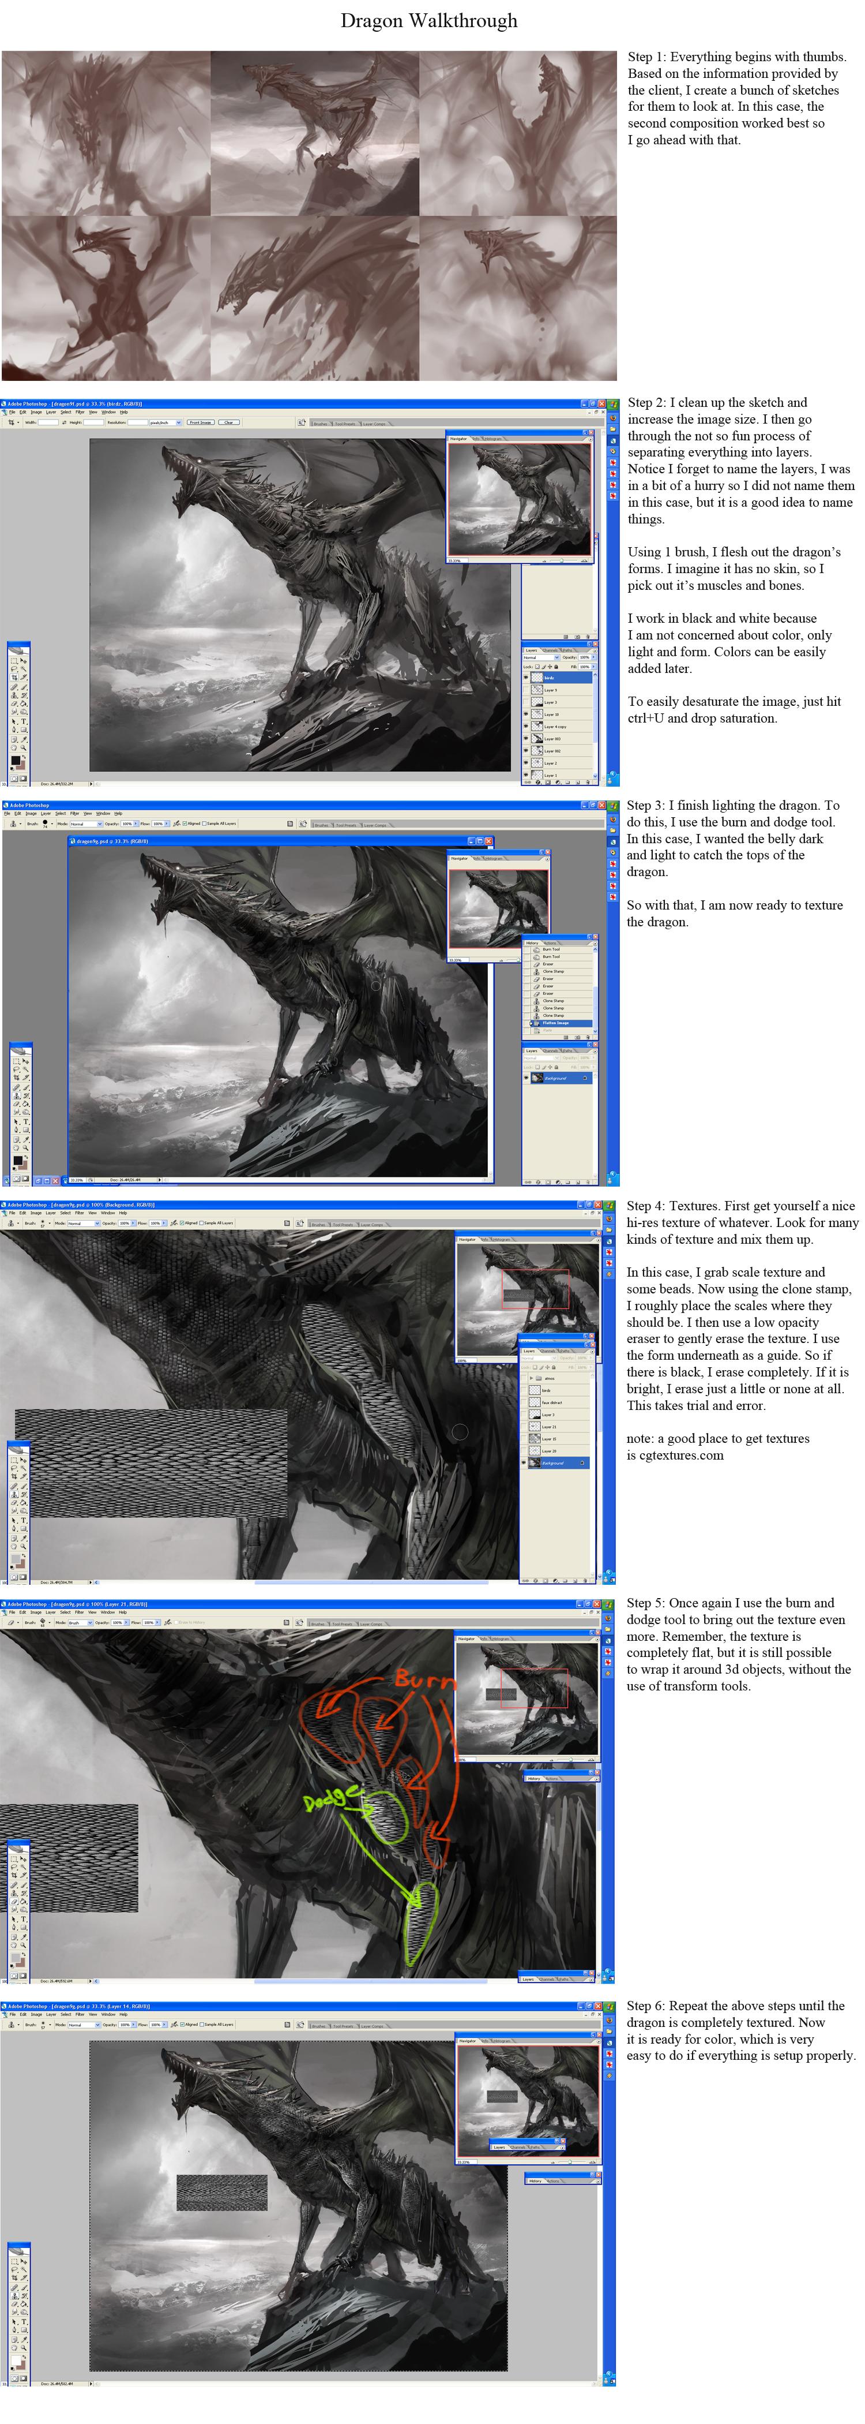This screenshot has width=865, height=2424.
Task: Hide Layer 4 copy in Step 2 Layers panel
Action: [526, 727]
